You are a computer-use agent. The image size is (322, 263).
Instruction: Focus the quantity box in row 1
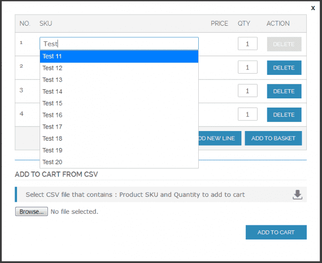point(247,44)
